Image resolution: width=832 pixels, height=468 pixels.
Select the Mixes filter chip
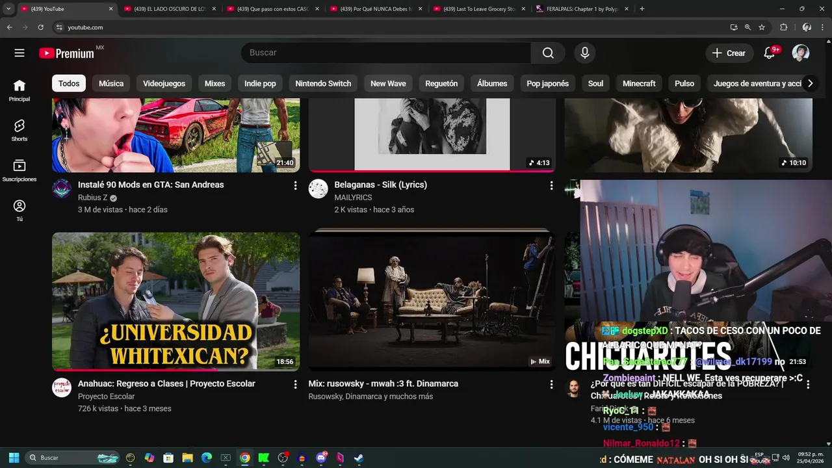coord(214,83)
